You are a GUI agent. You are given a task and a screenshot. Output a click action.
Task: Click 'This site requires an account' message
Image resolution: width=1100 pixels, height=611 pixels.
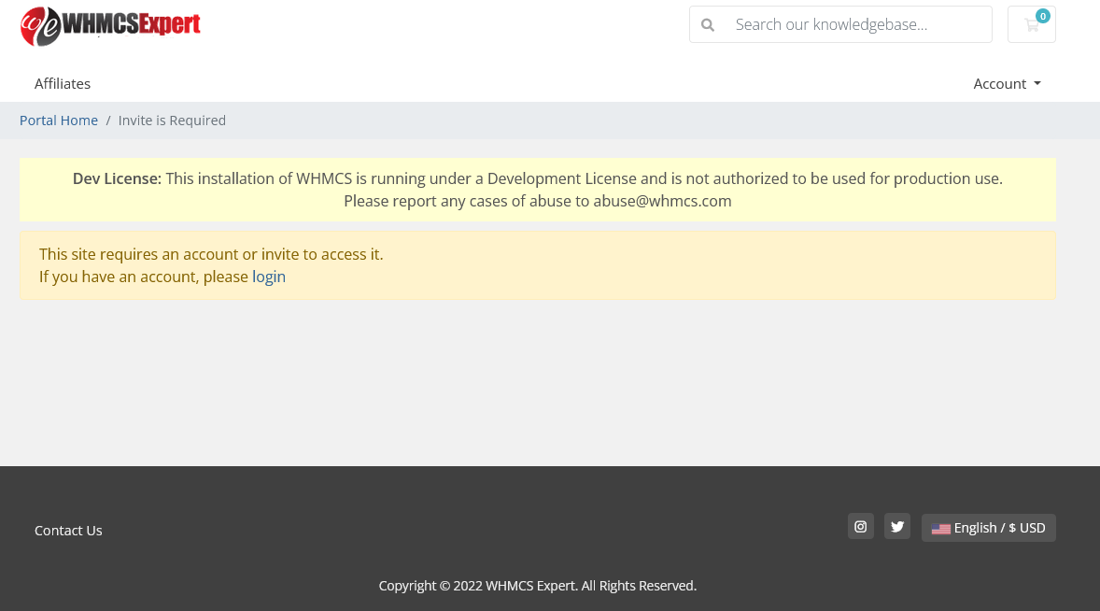tap(211, 254)
